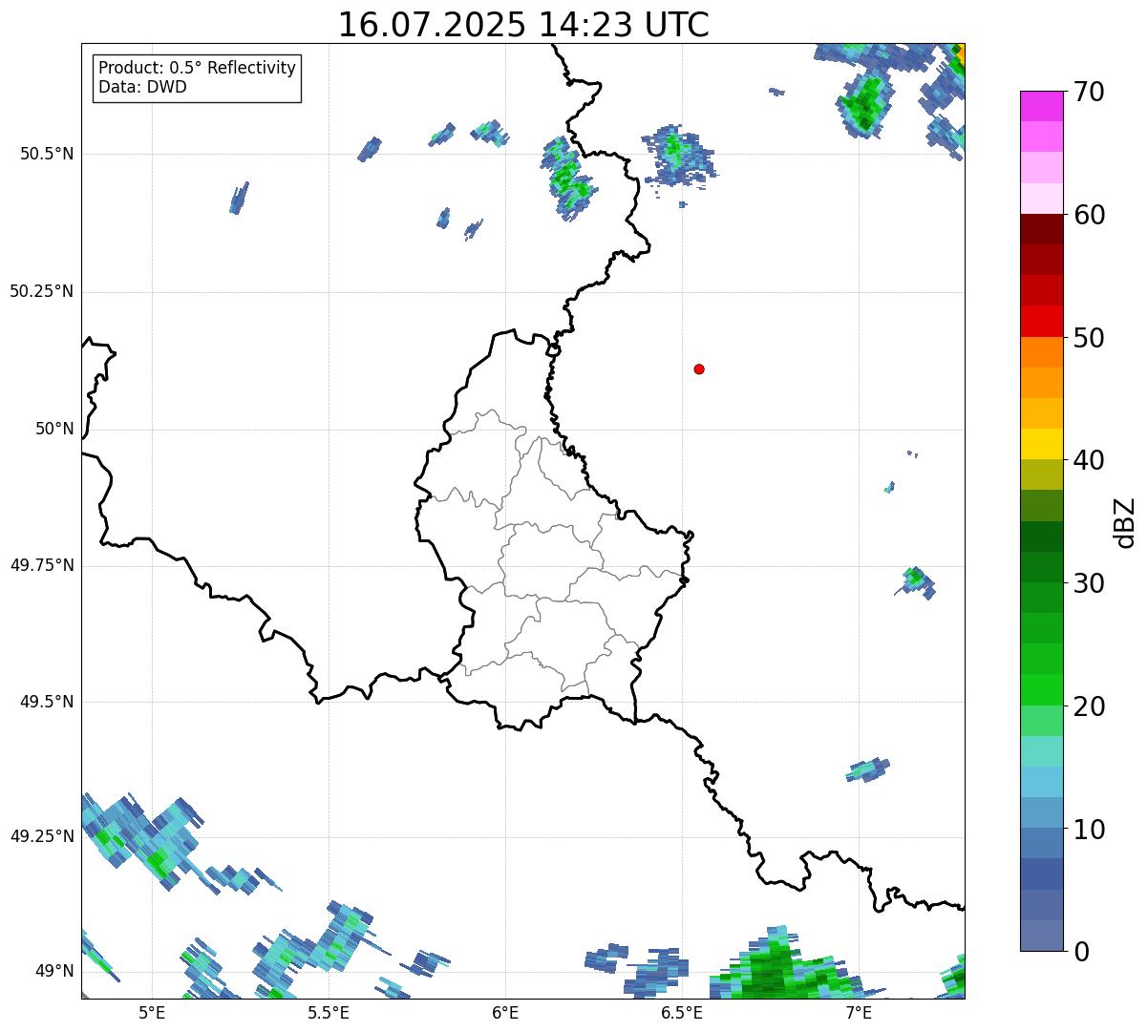Click the 7°E longitude tick label
1148x1032 pixels.
[x=859, y=1012]
